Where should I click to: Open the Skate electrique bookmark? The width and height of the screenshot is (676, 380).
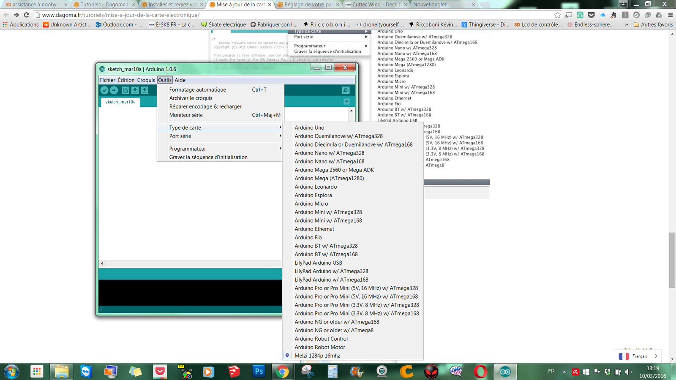[224, 24]
